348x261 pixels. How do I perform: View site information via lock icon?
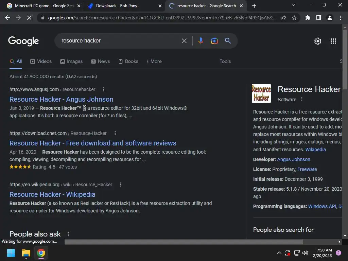(43, 18)
